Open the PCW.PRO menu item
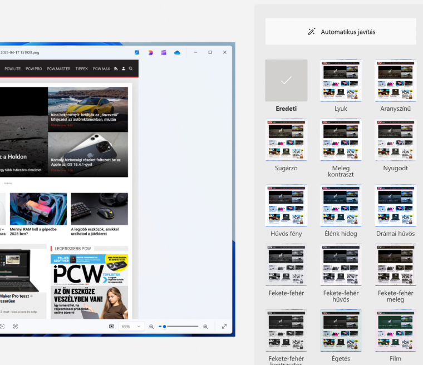The width and height of the screenshot is (423, 365). (x=34, y=69)
